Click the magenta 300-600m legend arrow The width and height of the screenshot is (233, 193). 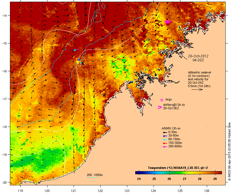coord(165,147)
